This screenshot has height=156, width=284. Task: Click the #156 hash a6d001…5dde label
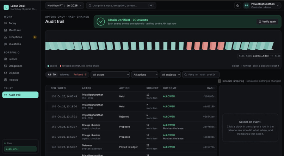(259, 56)
